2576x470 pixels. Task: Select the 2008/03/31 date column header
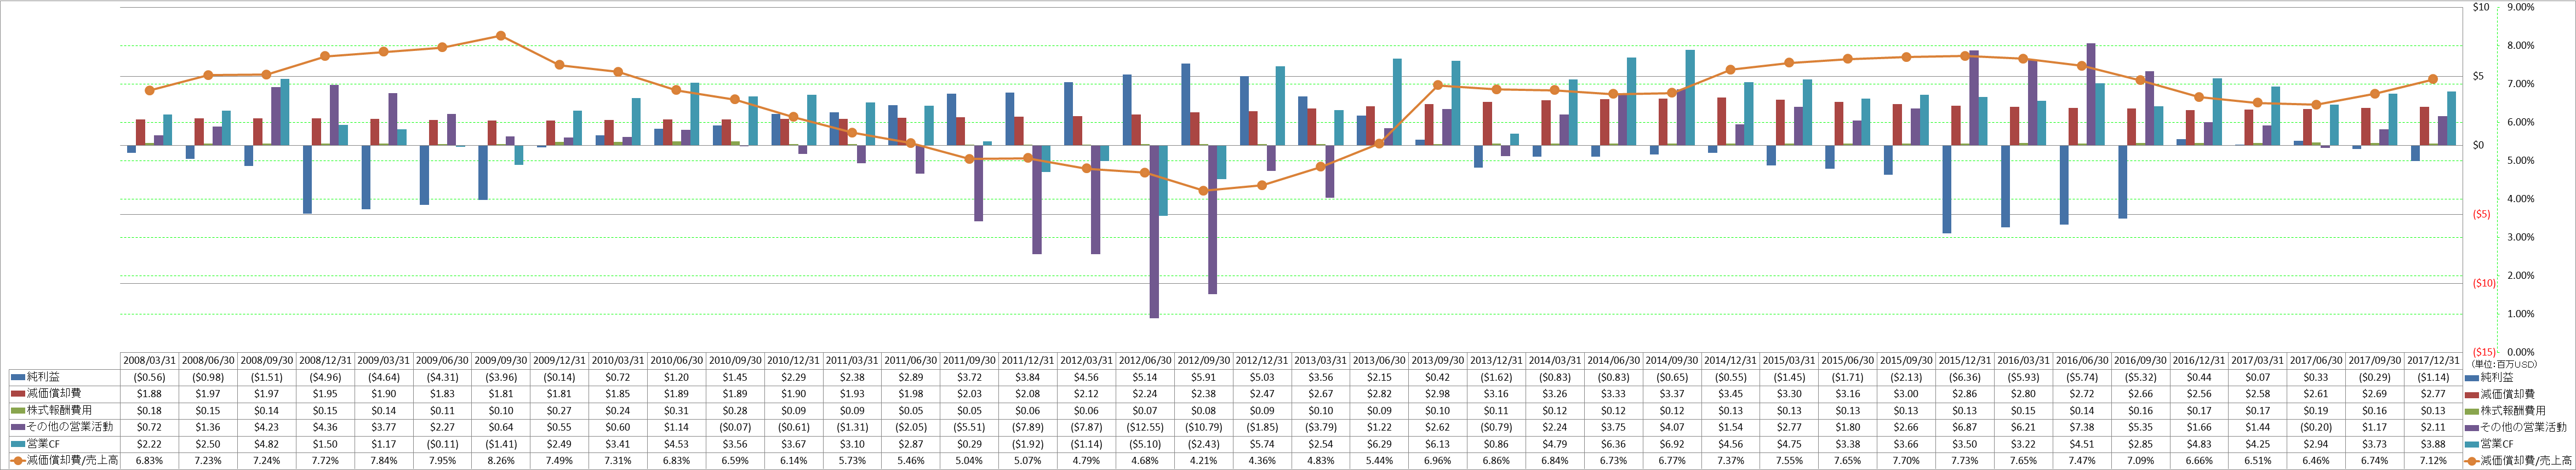click(149, 360)
